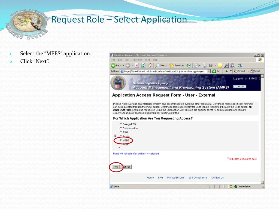279x209 pixels.
Task: Expand the Mail dropdown arrow
Action: (x=200, y=66)
